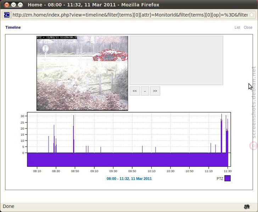
Task: Click the PTZ legend label
Action: [x=220, y=178]
